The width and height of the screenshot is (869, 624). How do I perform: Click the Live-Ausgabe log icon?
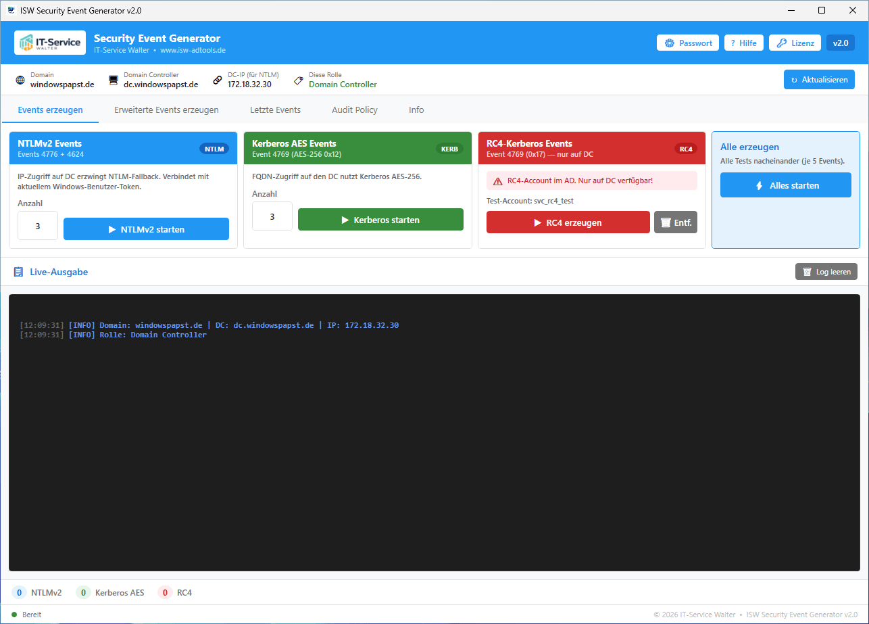[19, 272]
